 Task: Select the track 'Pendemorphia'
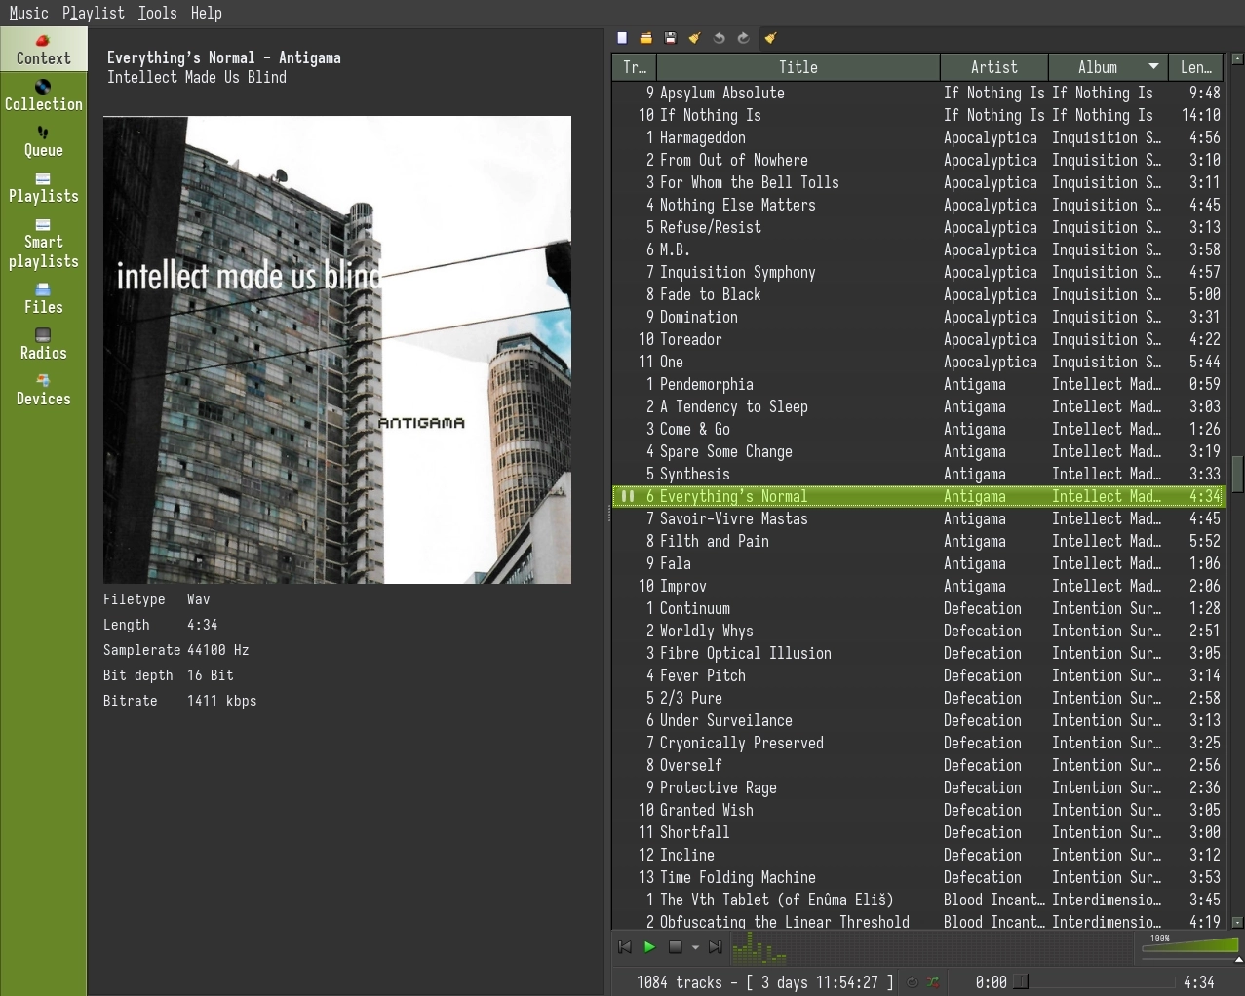[916, 384]
